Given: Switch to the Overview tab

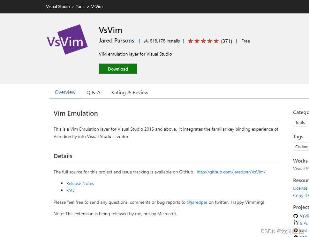Looking at the screenshot, I should (x=65, y=92).
